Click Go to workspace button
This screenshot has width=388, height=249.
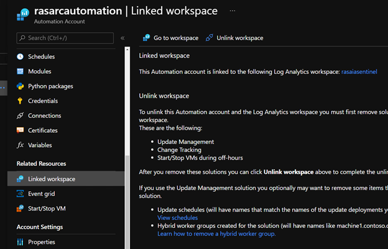click(x=170, y=38)
